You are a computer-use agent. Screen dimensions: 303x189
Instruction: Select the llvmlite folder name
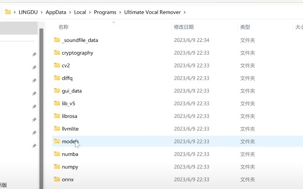pyautogui.click(x=70, y=129)
